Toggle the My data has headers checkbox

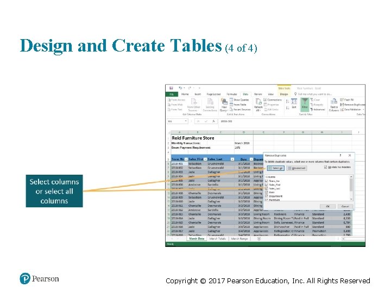coord(325,167)
